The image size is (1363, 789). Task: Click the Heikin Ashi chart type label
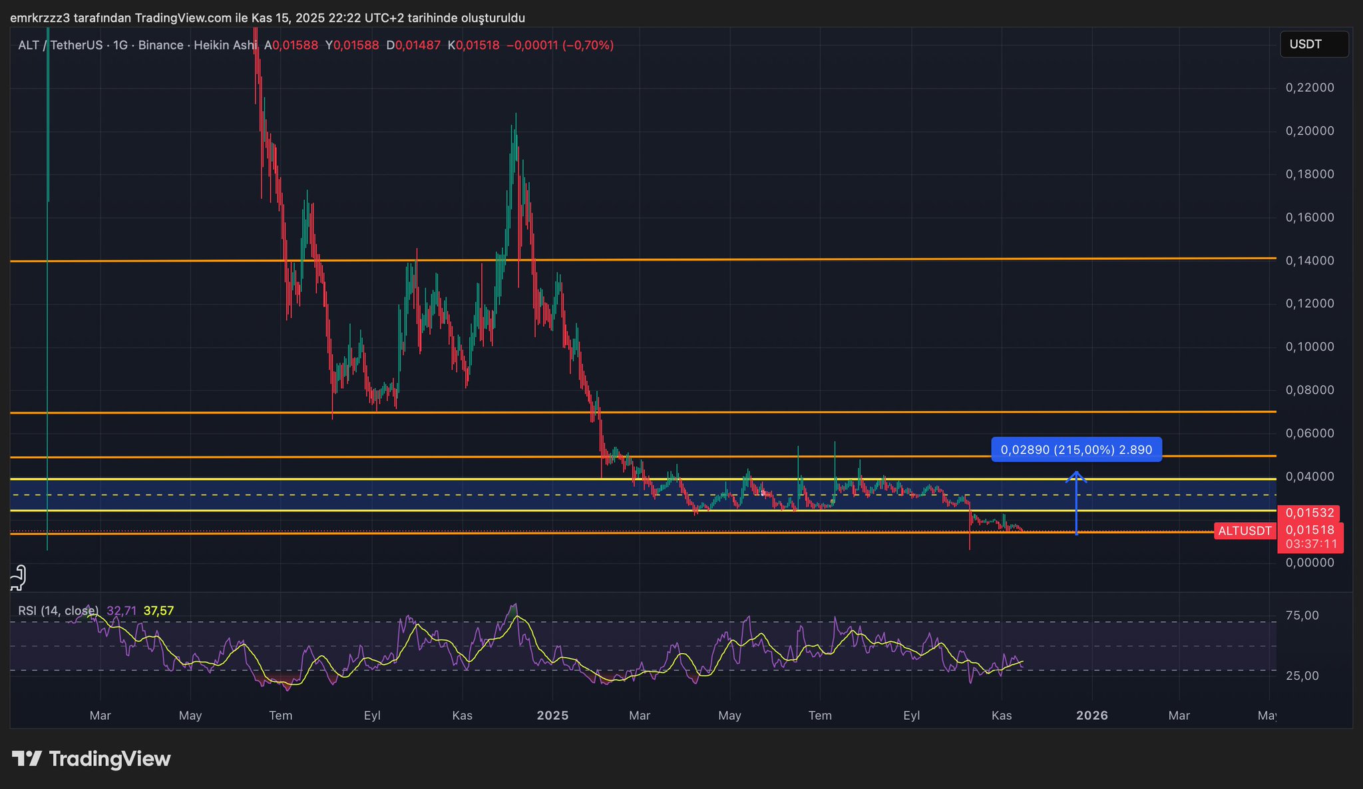pos(225,45)
